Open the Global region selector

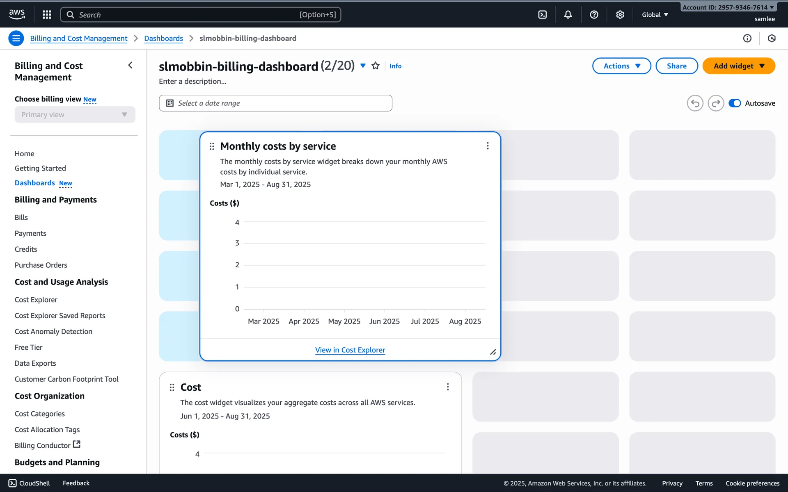point(655,15)
